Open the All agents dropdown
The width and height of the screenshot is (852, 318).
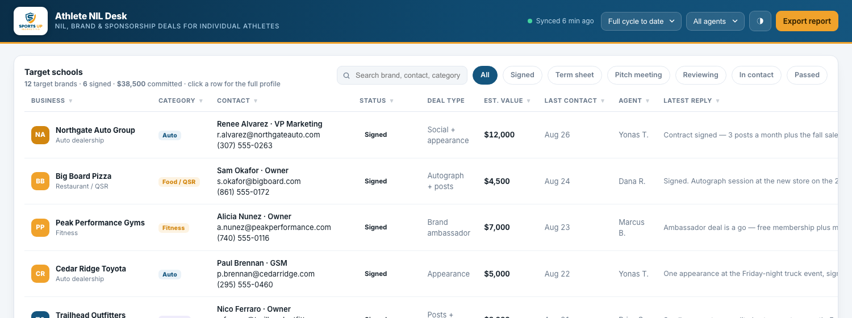tap(715, 21)
